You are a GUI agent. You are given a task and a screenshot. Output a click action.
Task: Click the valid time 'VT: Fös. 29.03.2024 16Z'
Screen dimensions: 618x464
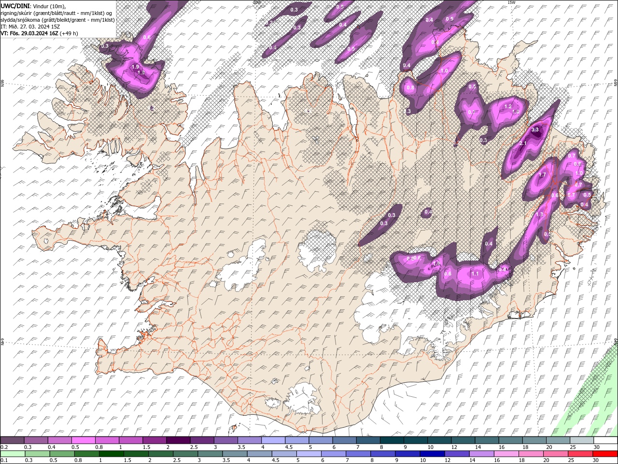click(30, 33)
